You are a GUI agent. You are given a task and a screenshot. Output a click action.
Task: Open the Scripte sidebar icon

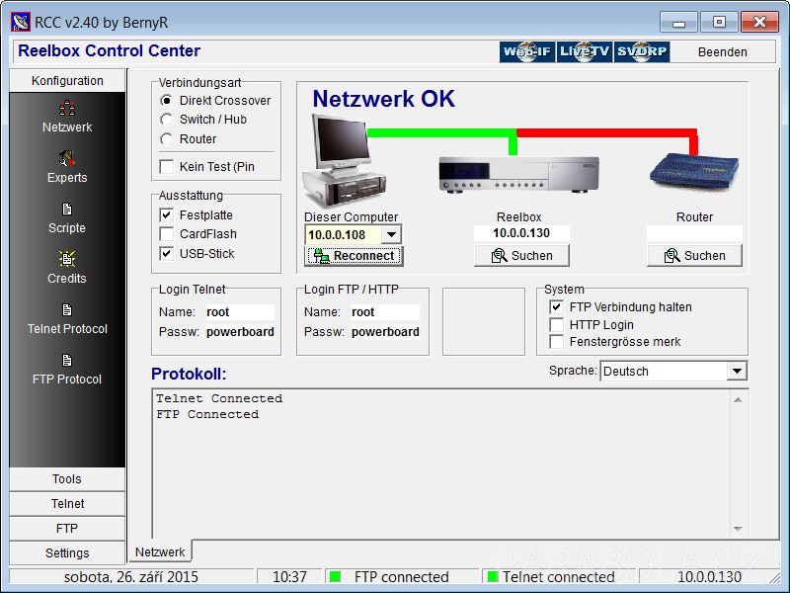pos(67,209)
